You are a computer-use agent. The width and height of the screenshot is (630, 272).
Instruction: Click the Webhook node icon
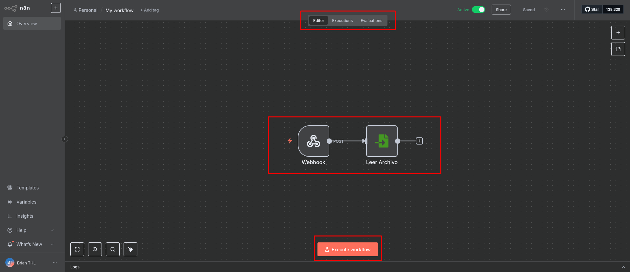[x=313, y=141]
